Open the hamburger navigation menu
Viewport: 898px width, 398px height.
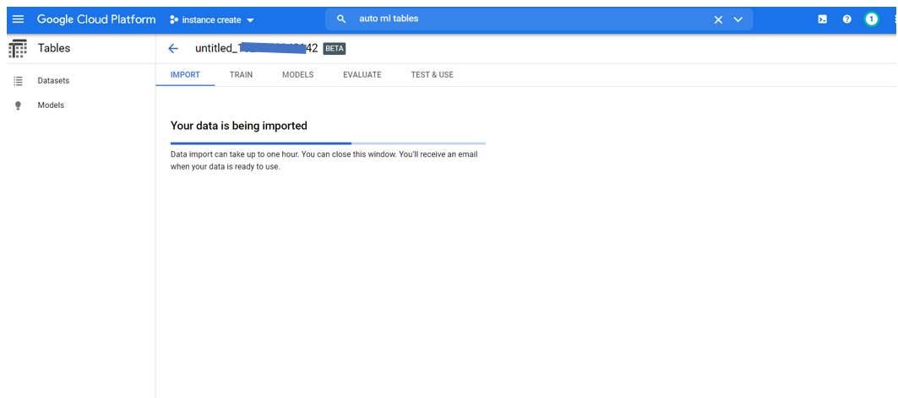pos(19,19)
